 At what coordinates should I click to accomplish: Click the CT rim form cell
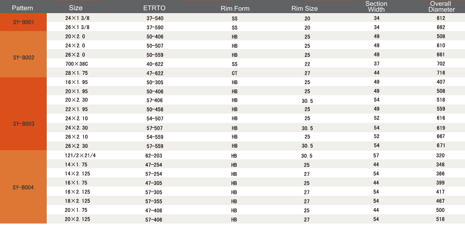click(x=234, y=73)
